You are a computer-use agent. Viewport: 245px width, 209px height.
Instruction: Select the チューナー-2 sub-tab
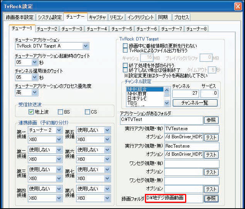click(47, 29)
